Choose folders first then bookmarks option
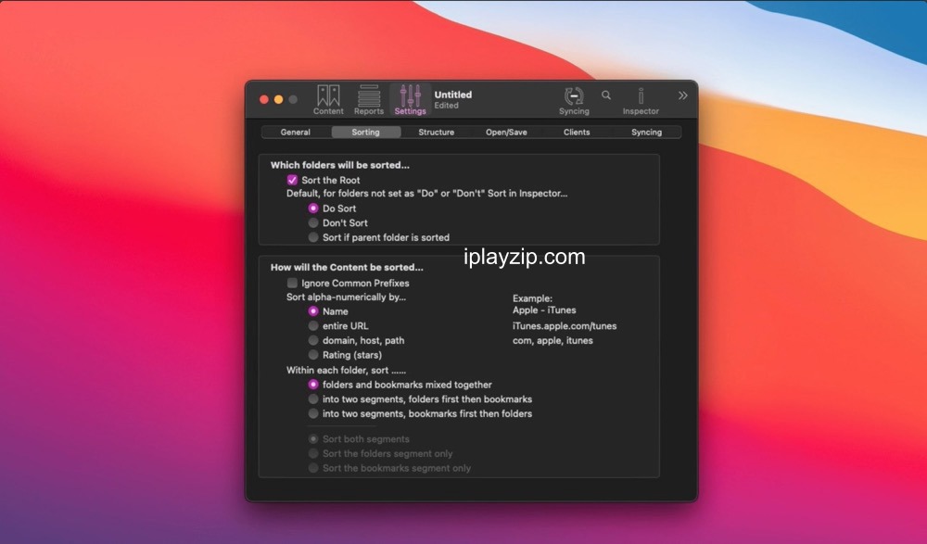Image resolution: width=927 pixels, height=544 pixels. click(x=313, y=399)
